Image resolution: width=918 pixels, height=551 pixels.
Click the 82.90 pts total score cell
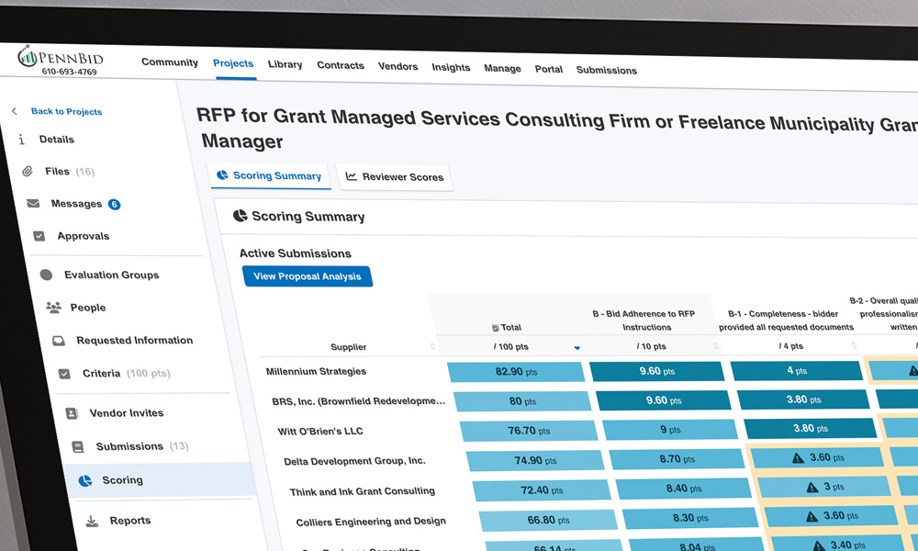point(516,372)
